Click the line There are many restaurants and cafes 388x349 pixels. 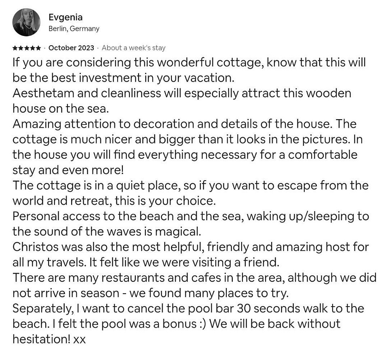coord(194,278)
